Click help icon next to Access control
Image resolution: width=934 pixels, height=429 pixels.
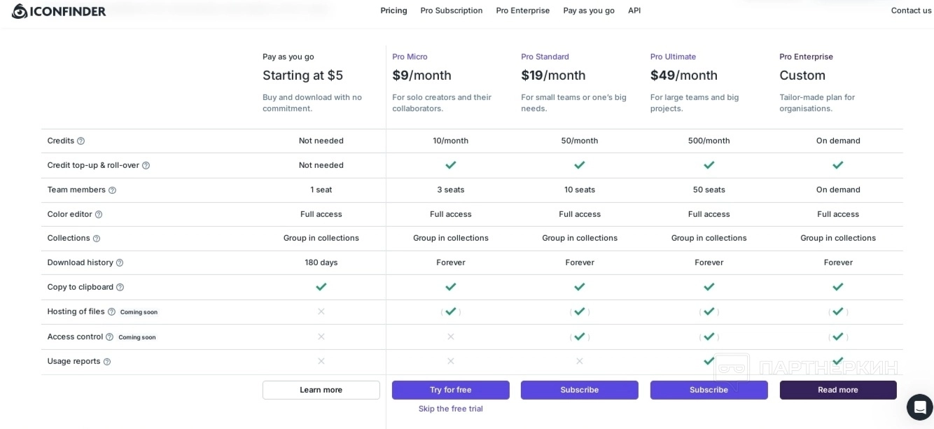coord(109,337)
